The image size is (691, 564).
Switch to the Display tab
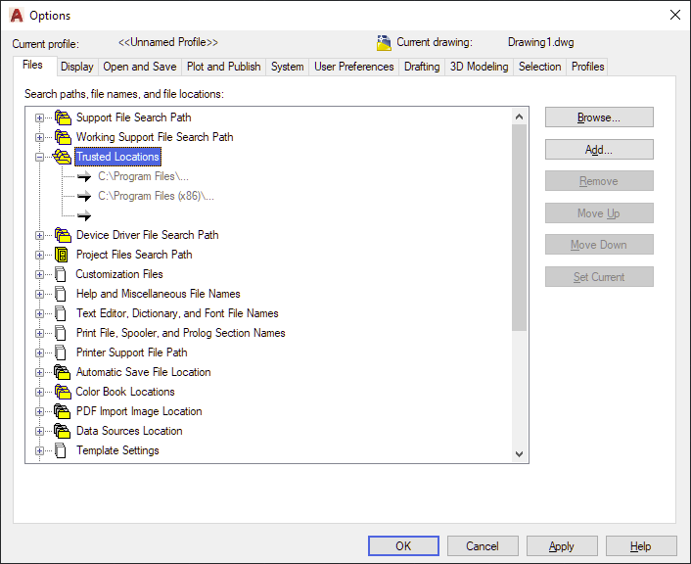[x=77, y=67]
